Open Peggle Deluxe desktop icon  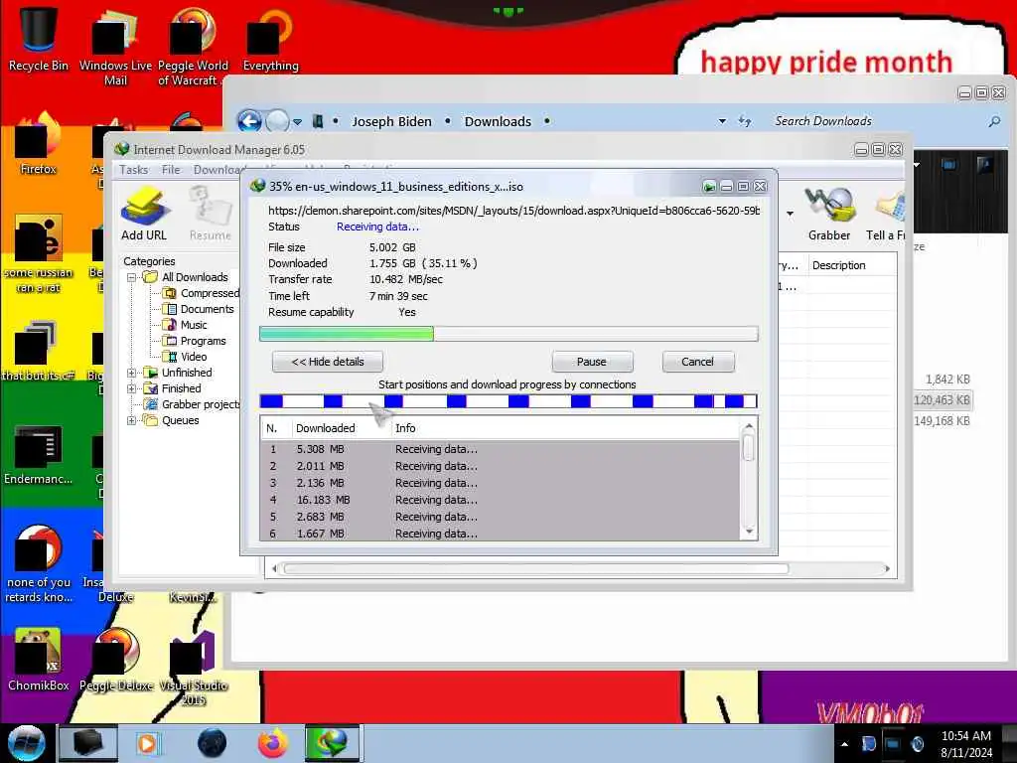[116, 660]
